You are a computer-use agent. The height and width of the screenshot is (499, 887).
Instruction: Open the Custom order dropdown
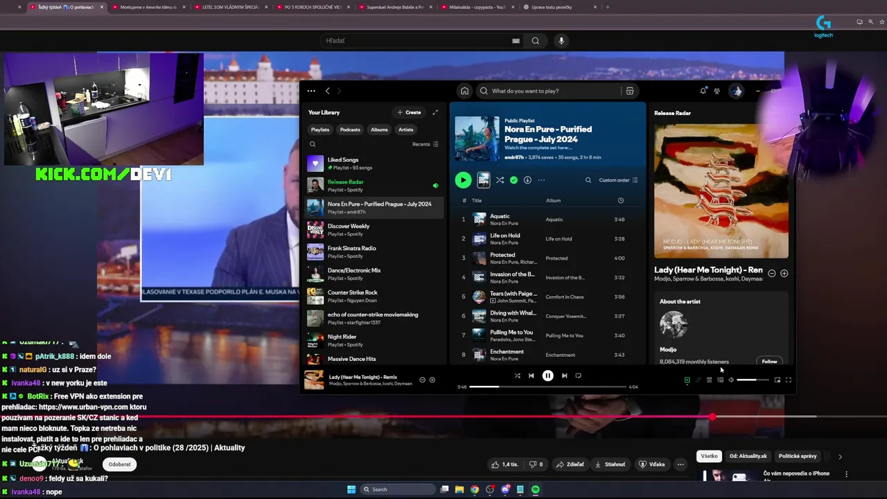tap(618, 180)
